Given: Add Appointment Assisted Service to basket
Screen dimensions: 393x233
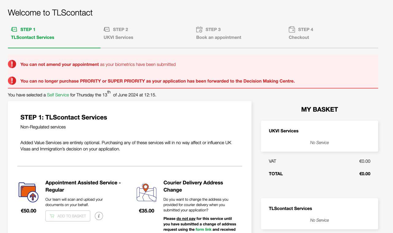Looking at the screenshot, I should click(x=68, y=216).
